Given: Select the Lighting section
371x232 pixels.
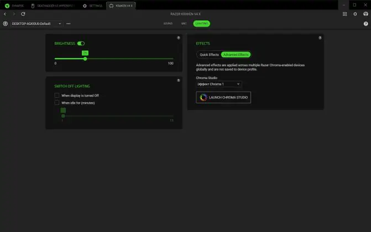Looking at the screenshot, I should point(202,24).
